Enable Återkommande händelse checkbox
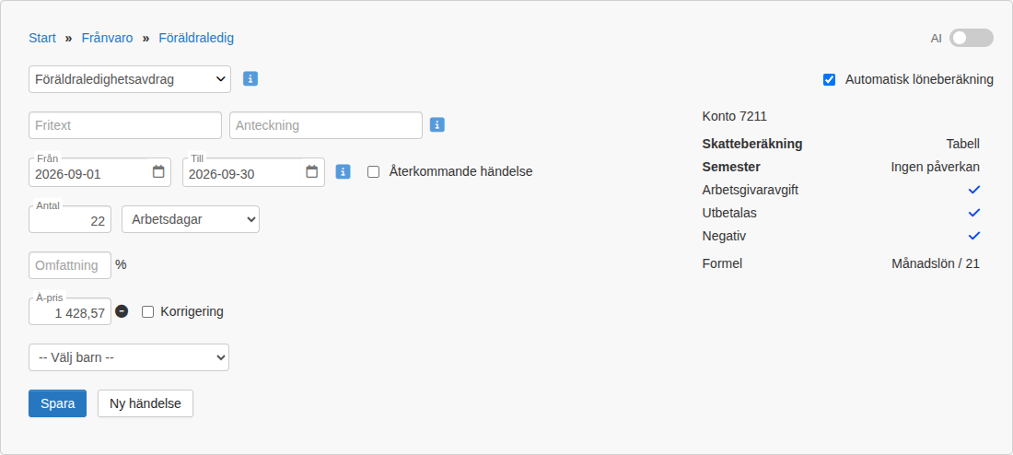 [373, 172]
